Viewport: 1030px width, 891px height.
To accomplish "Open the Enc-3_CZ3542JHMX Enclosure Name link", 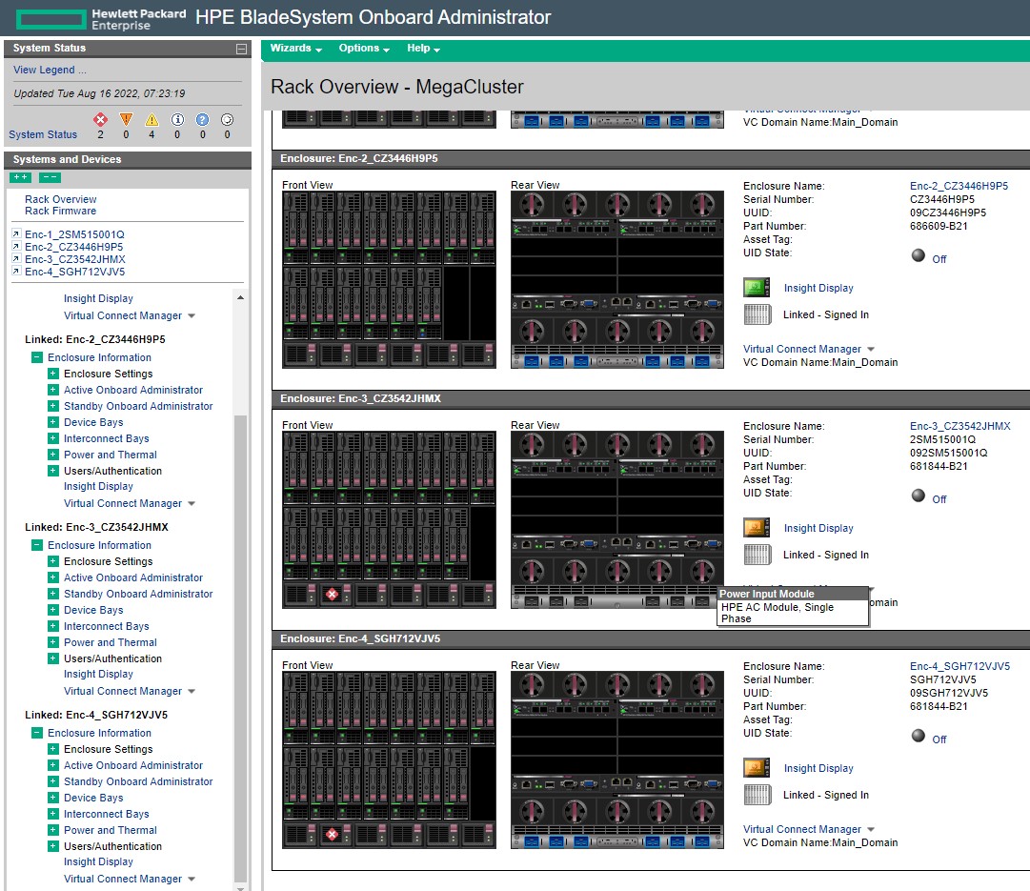I will tap(959, 426).
